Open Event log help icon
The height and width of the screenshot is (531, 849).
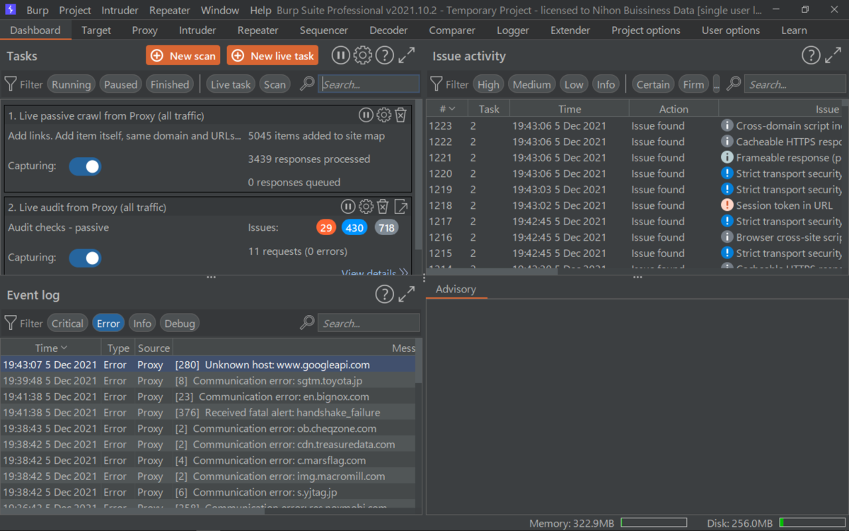coord(384,295)
